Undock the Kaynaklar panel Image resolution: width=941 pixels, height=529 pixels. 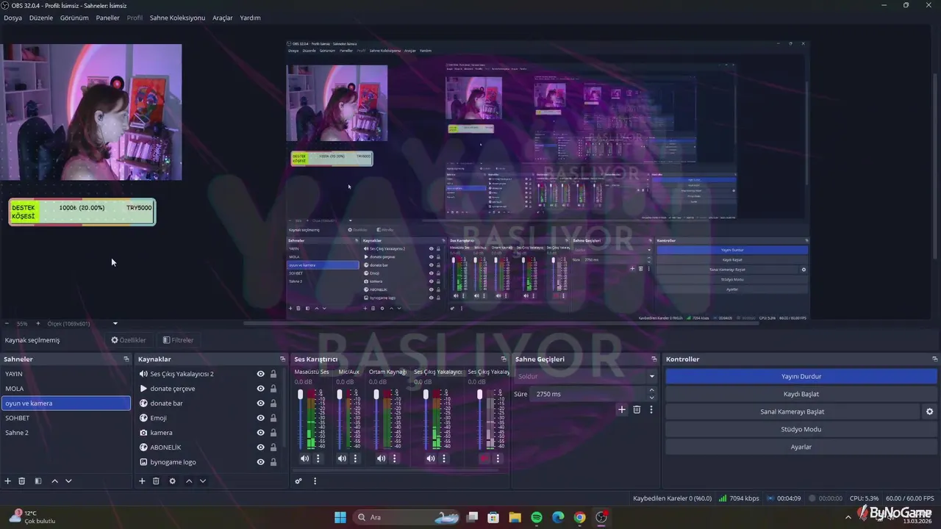[x=282, y=359]
